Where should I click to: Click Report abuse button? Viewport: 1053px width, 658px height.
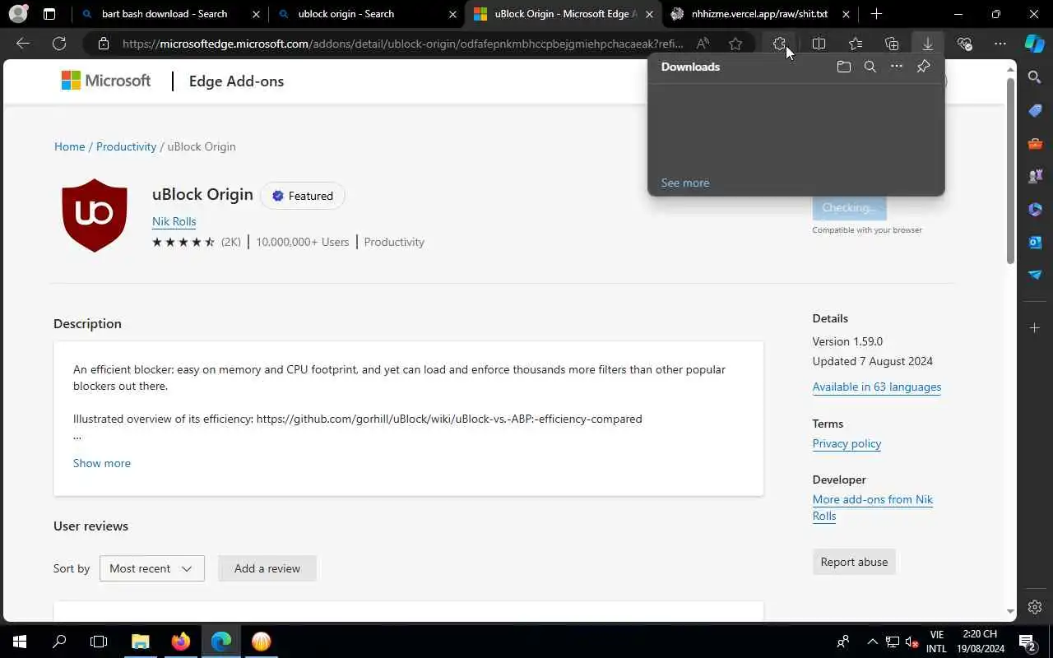point(854,562)
